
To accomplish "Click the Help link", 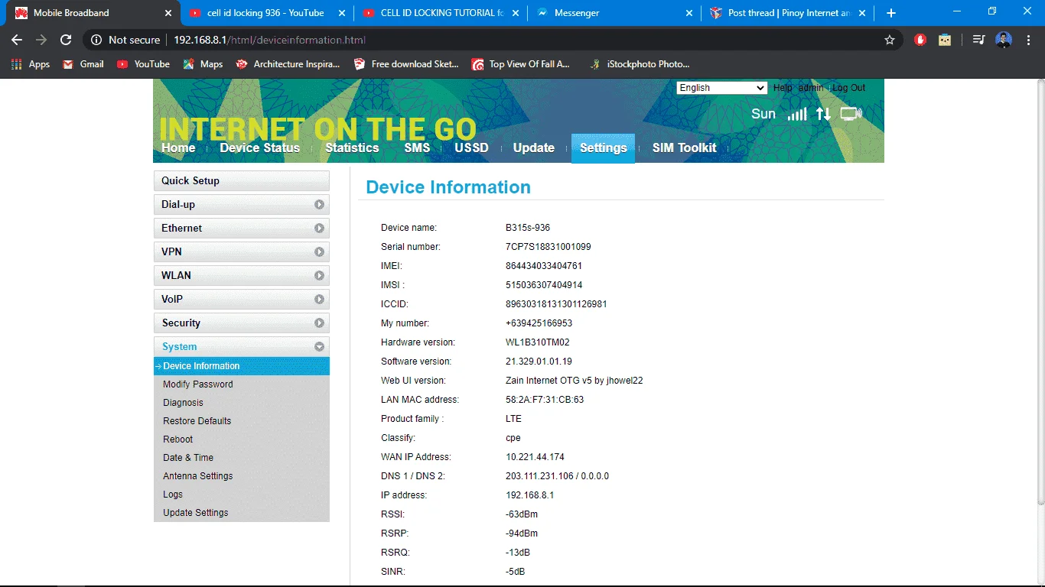I will coord(783,88).
